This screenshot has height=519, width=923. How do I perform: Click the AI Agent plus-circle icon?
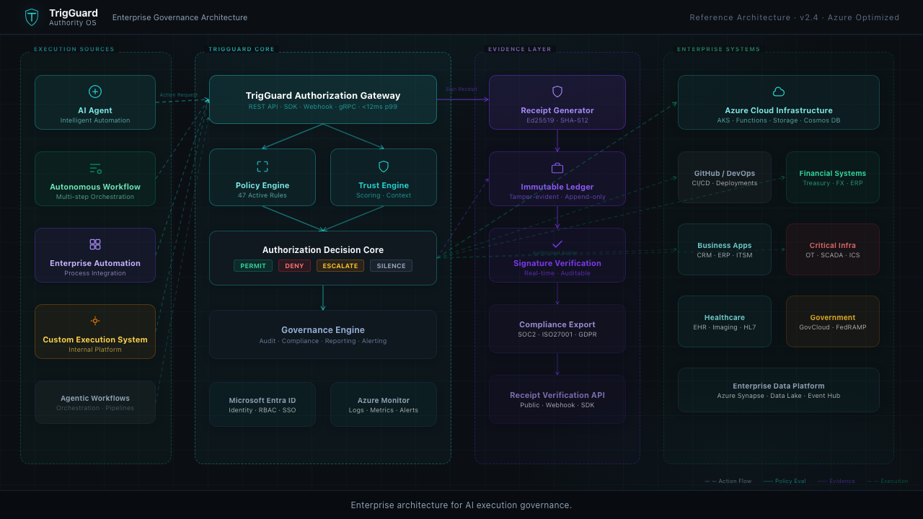tap(95, 92)
